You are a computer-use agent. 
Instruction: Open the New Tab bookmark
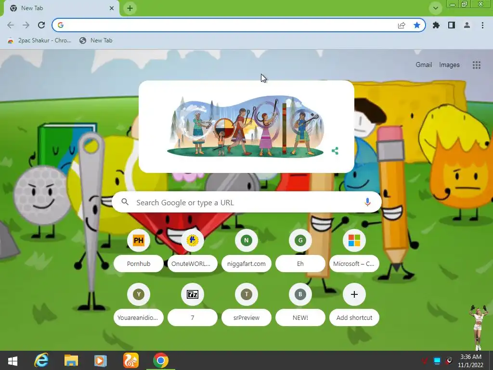pos(96,40)
